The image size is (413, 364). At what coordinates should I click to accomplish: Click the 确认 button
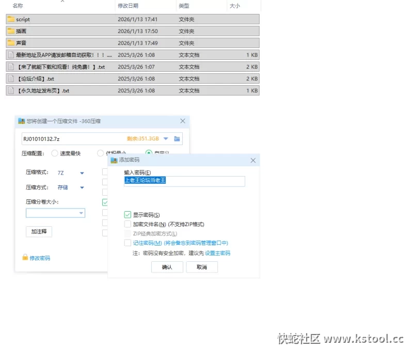tap(167, 267)
